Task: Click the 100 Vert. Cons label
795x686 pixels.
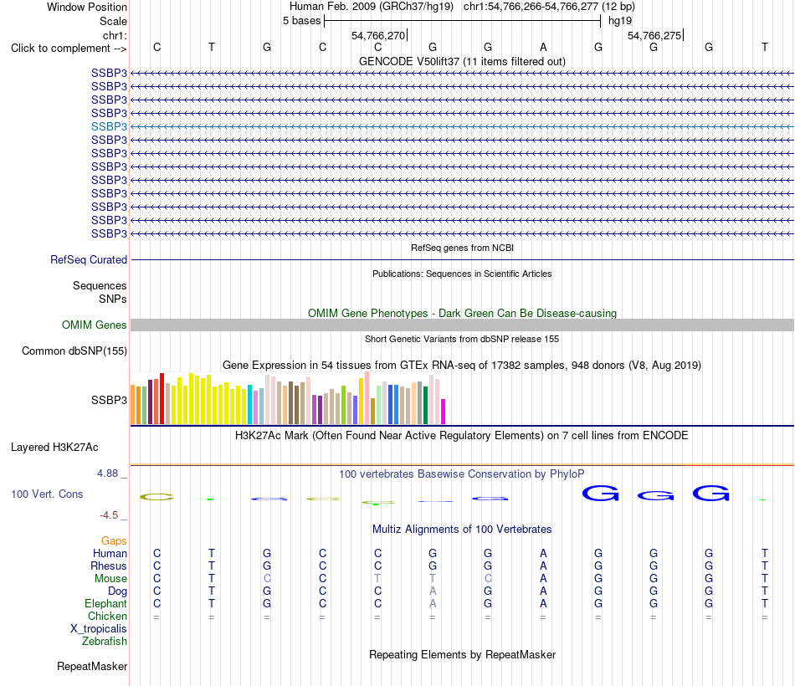Action: click(x=47, y=494)
